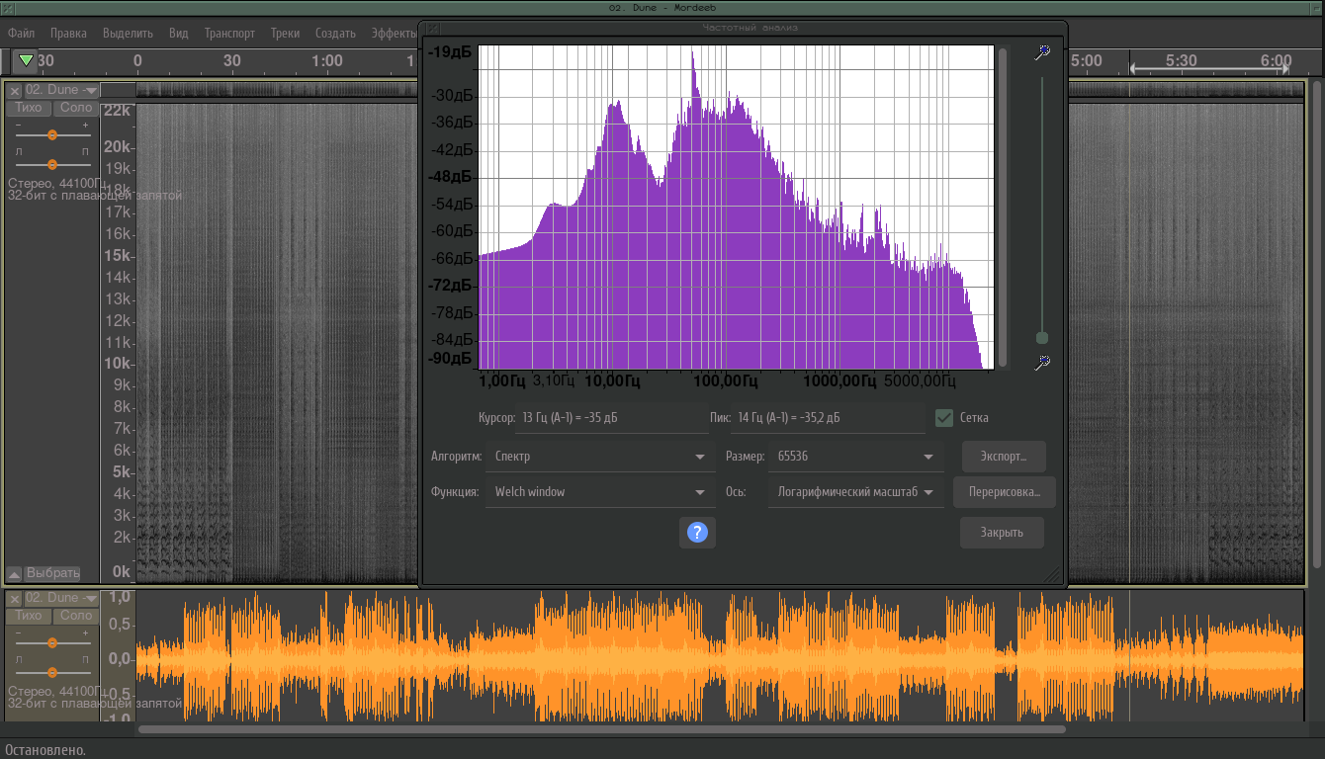Click the 10k label on frequency scale
This screenshot has height=759, width=1325.
click(x=118, y=363)
